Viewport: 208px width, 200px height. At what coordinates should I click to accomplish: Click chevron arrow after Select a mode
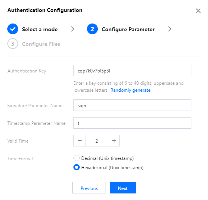73,29
